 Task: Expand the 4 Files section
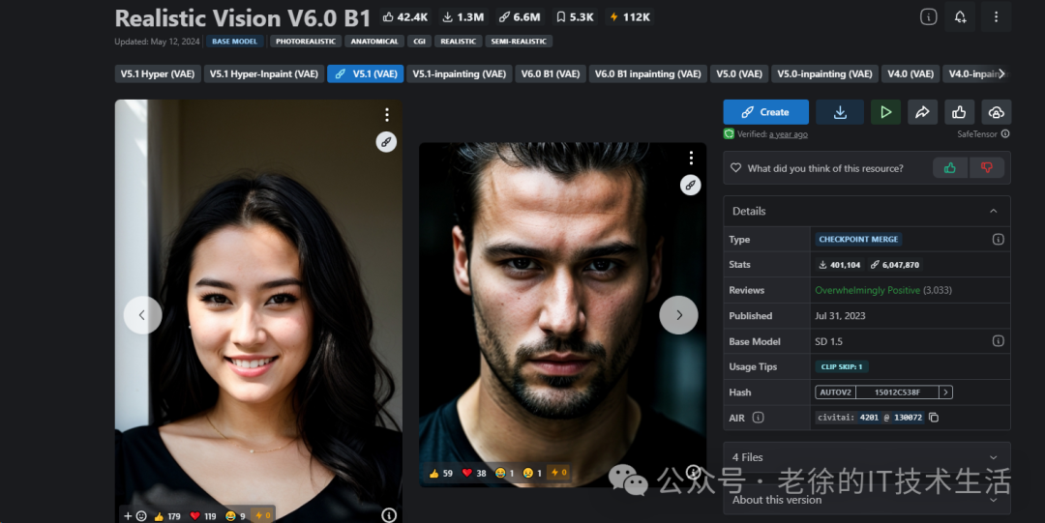click(866, 457)
